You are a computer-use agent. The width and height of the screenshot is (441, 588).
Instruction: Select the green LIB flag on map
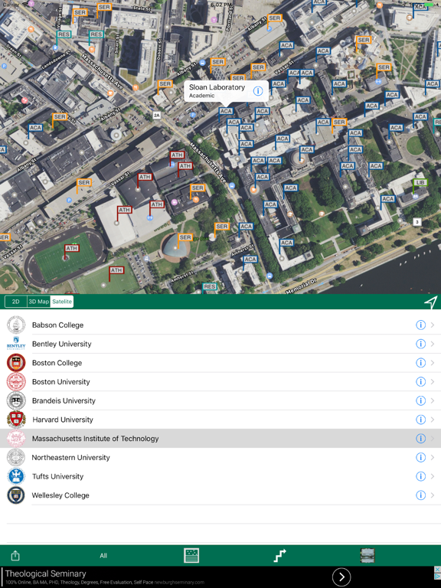[420, 183]
